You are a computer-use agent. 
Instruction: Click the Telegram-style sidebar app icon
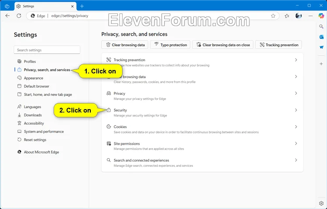point(321,47)
